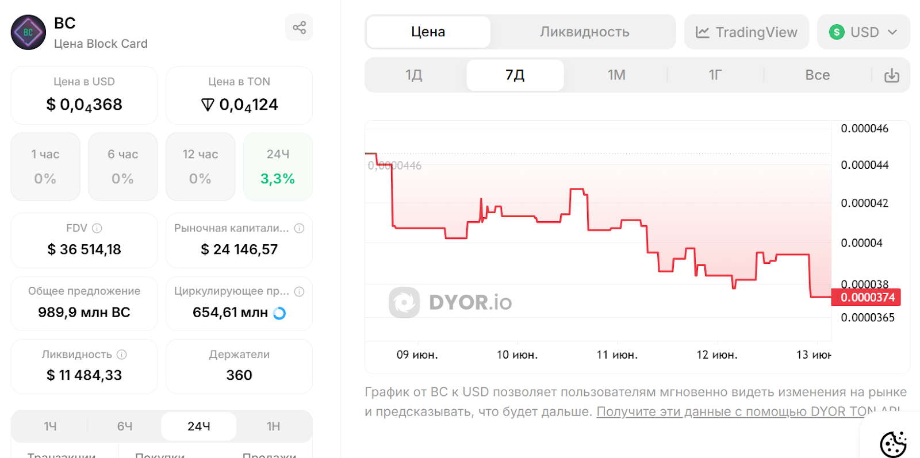Viewport: 920px width, 458px height.
Task: Select the 1Д time range
Action: pyautogui.click(x=414, y=75)
